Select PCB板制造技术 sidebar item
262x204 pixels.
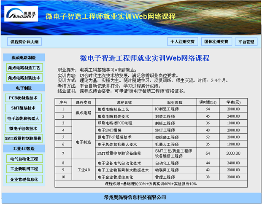[x=24, y=98]
